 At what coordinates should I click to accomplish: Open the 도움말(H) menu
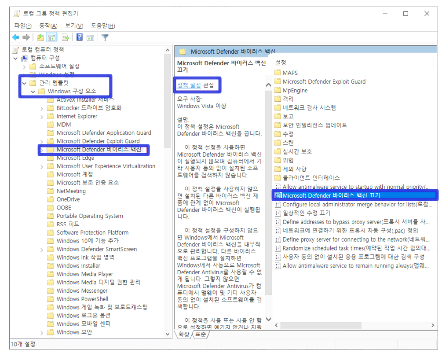[x=103, y=26]
